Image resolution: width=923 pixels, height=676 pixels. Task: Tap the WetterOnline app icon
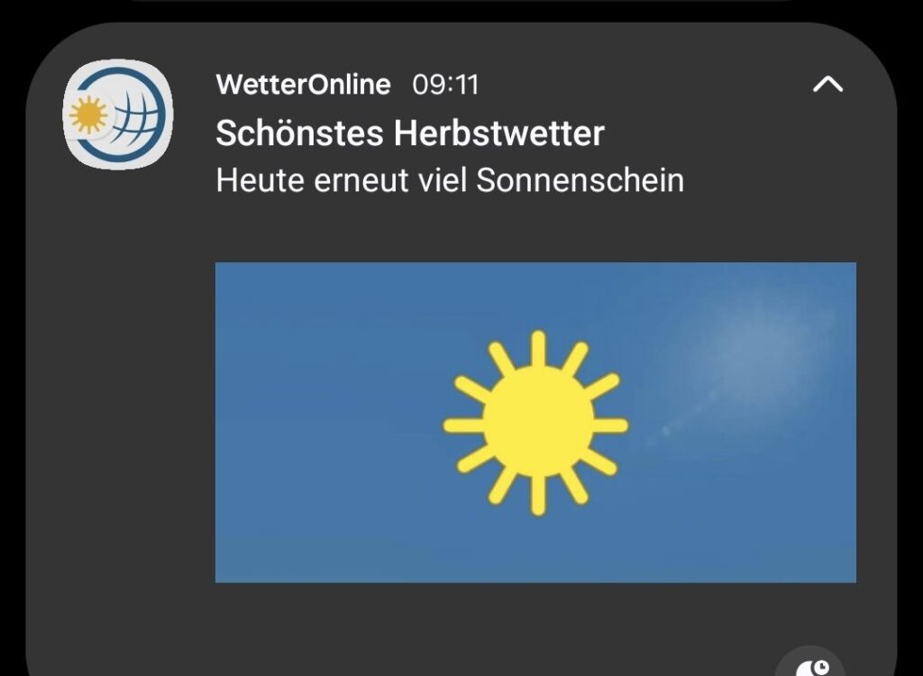[x=118, y=114]
